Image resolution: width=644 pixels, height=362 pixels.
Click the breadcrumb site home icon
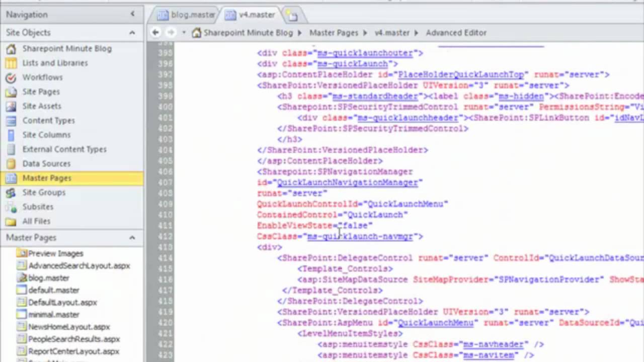click(196, 33)
